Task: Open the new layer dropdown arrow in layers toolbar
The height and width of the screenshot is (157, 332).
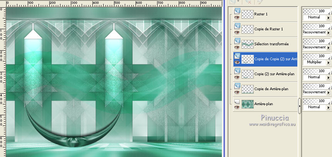Action: 238,1
